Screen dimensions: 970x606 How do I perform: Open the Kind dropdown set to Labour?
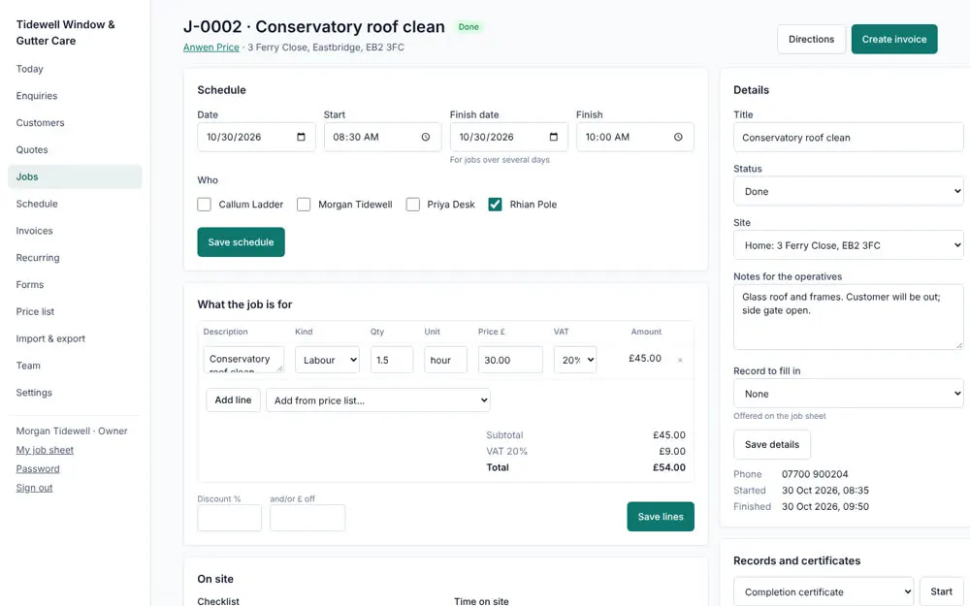327,360
